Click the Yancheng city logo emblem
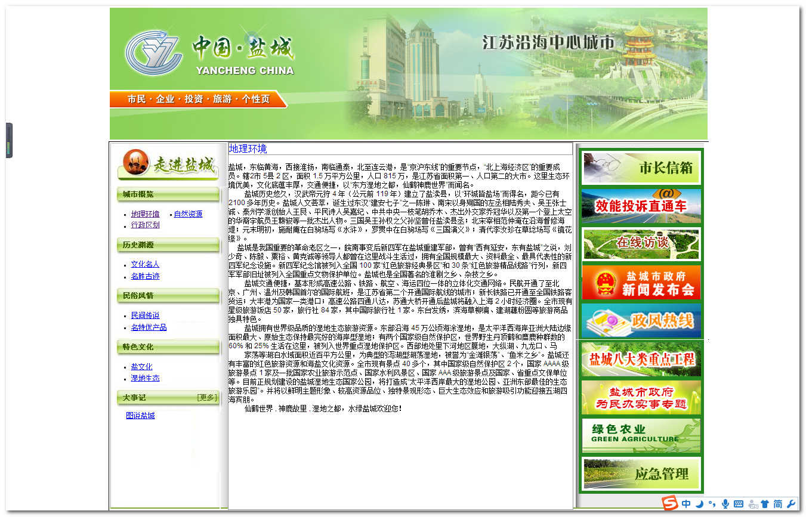Viewport: 806px width, 517px height. coord(153,52)
